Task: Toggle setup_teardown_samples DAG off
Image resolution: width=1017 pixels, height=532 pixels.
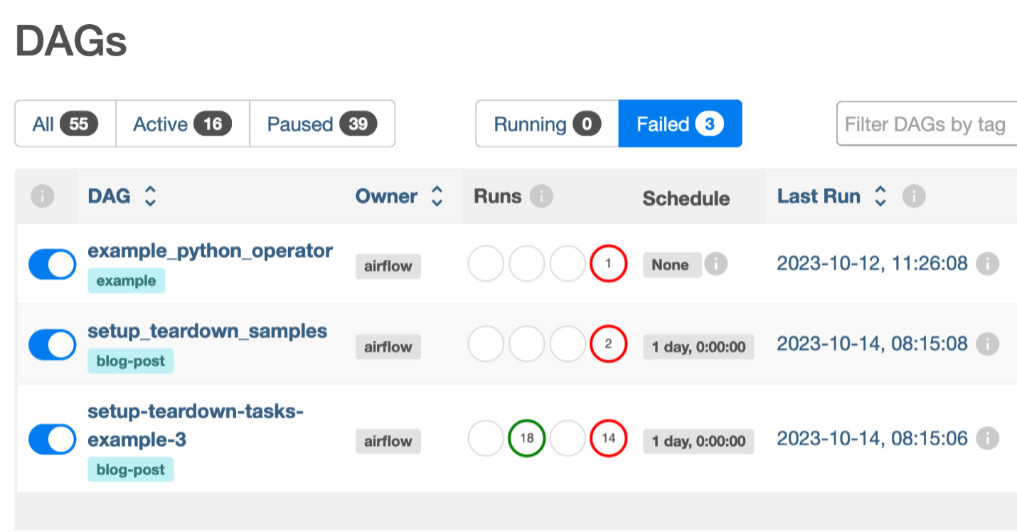Action: [x=53, y=345]
